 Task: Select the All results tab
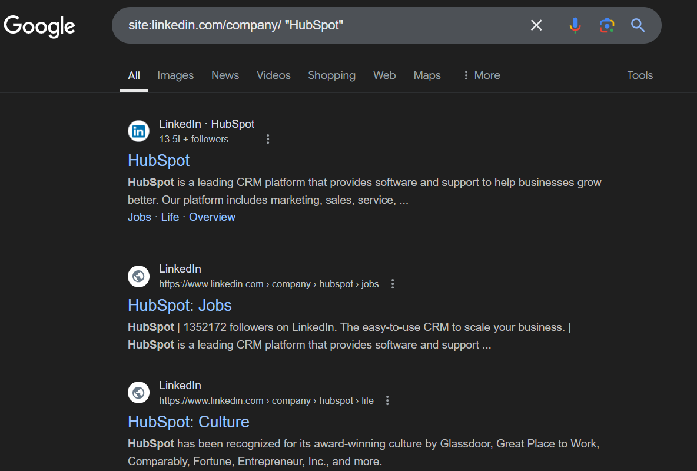[x=134, y=75]
